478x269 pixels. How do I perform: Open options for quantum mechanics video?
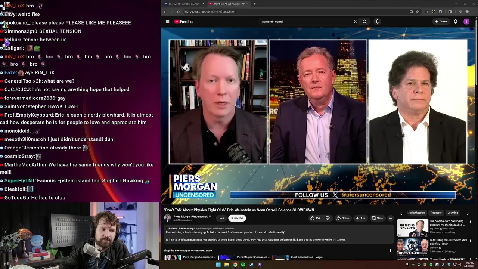click(x=471, y=222)
